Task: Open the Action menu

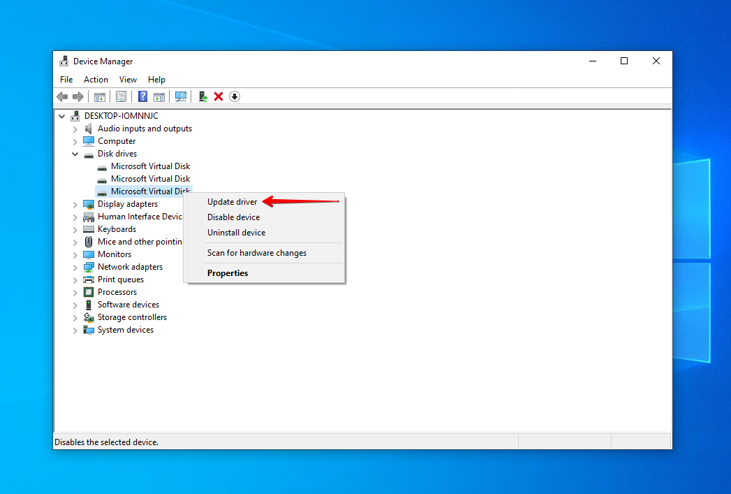Action: point(96,79)
